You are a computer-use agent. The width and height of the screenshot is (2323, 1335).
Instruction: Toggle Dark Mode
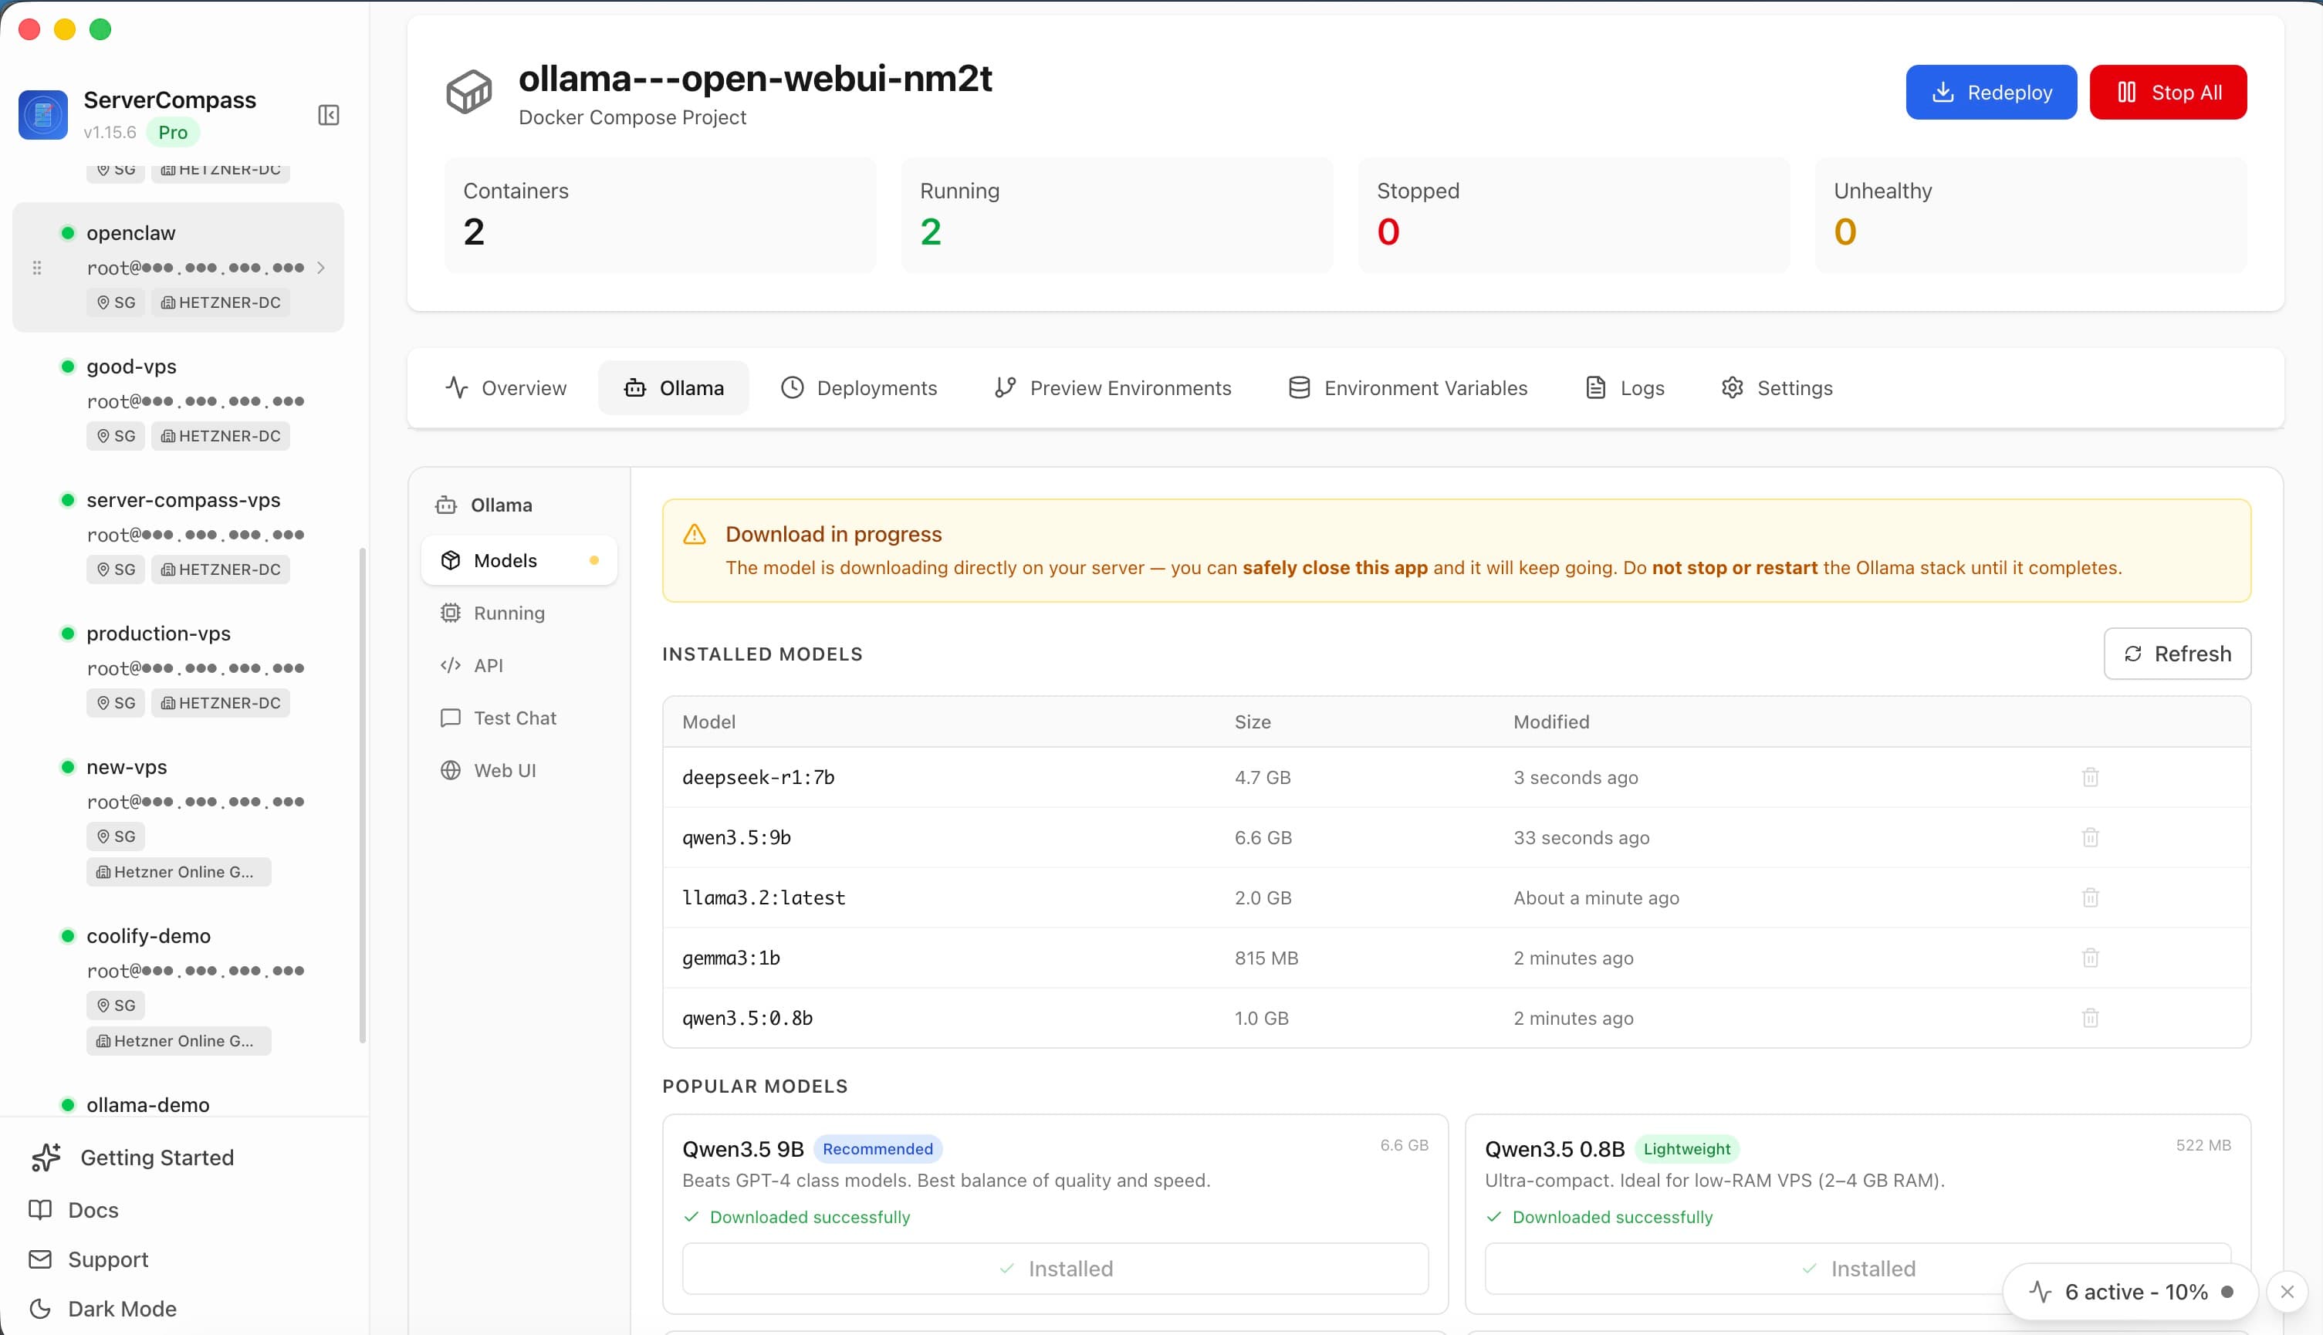coord(122,1309)
